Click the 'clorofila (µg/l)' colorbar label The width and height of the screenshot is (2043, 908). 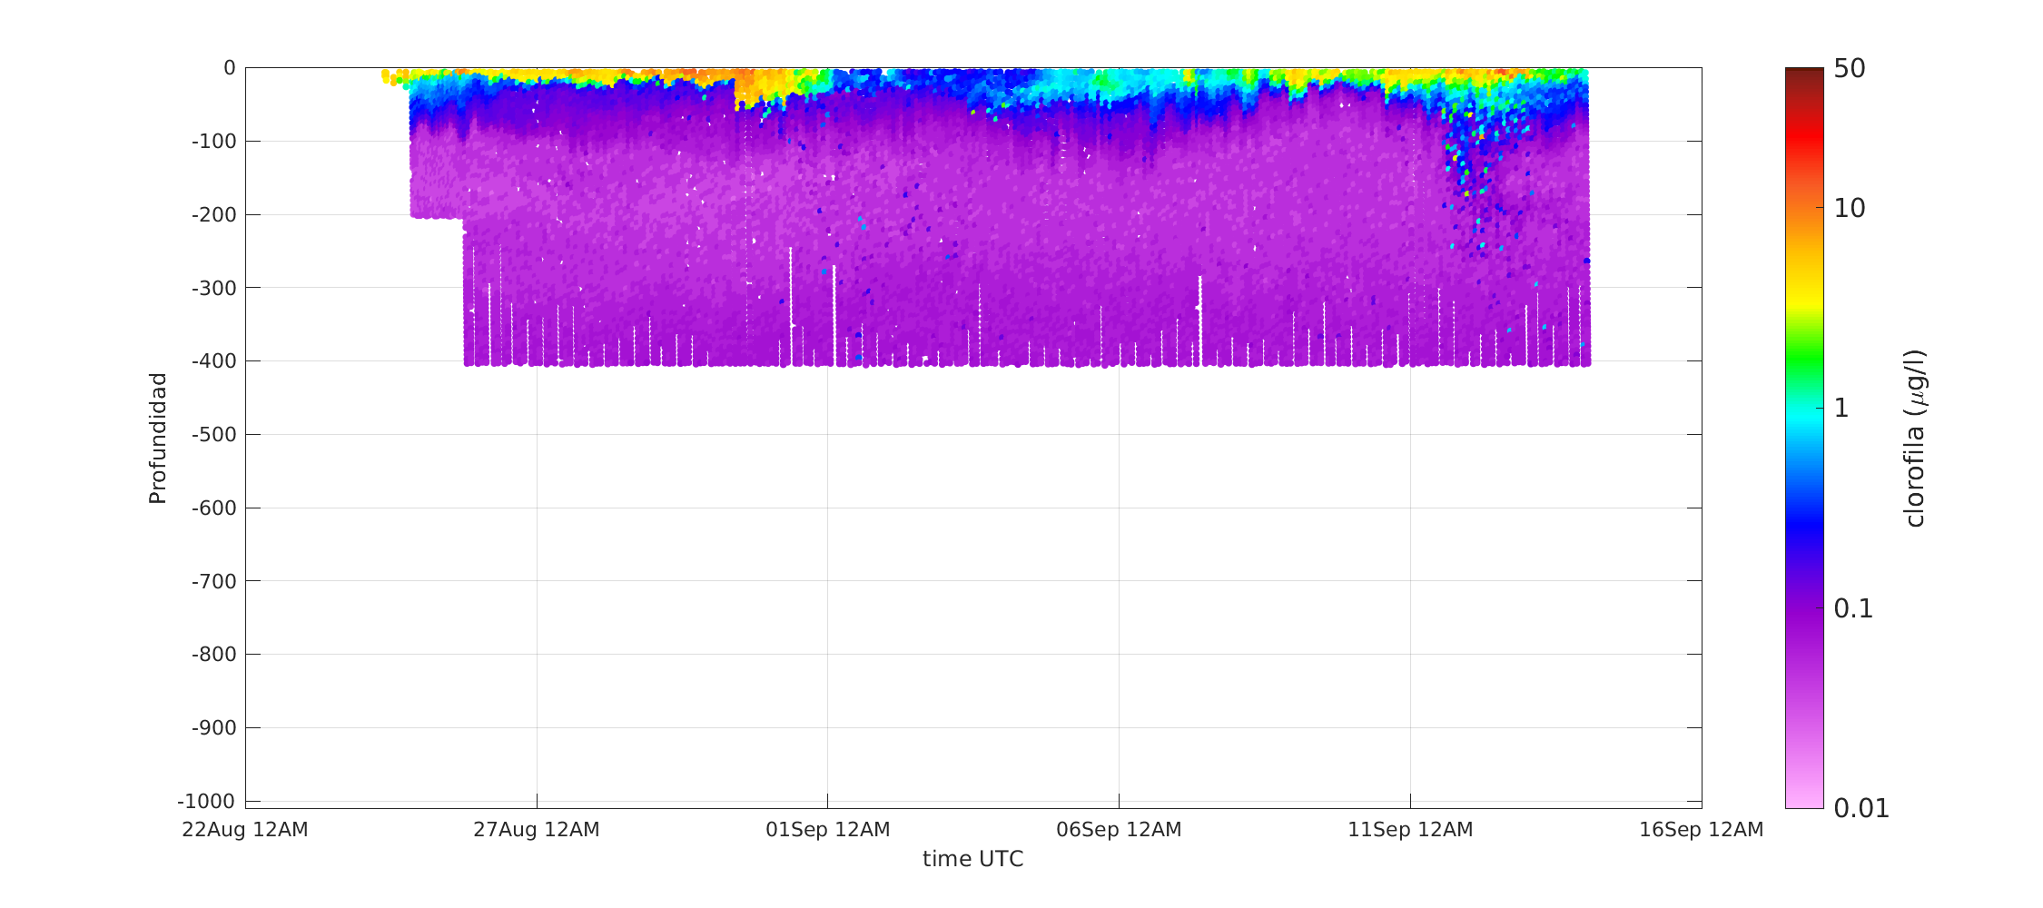(x=1915, y=438)
